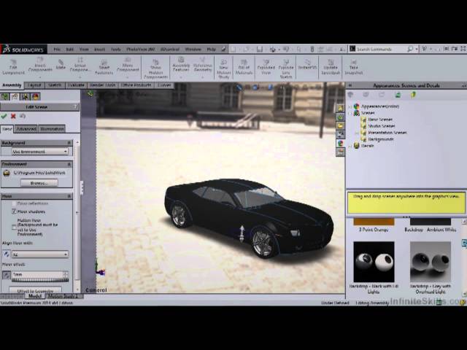The image size is (467, 350).
Task: Click the Appearances colorful ball task pane icon
Action: pos(340,143)
